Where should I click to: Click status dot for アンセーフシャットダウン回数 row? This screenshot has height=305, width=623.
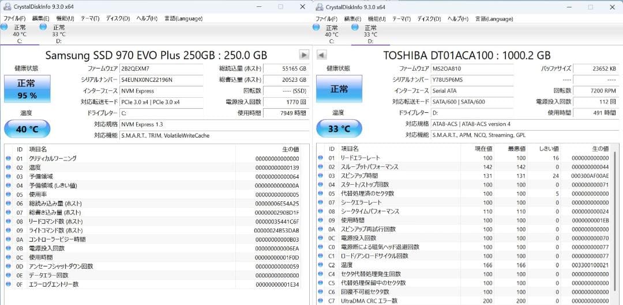click(x=8, y=266)
